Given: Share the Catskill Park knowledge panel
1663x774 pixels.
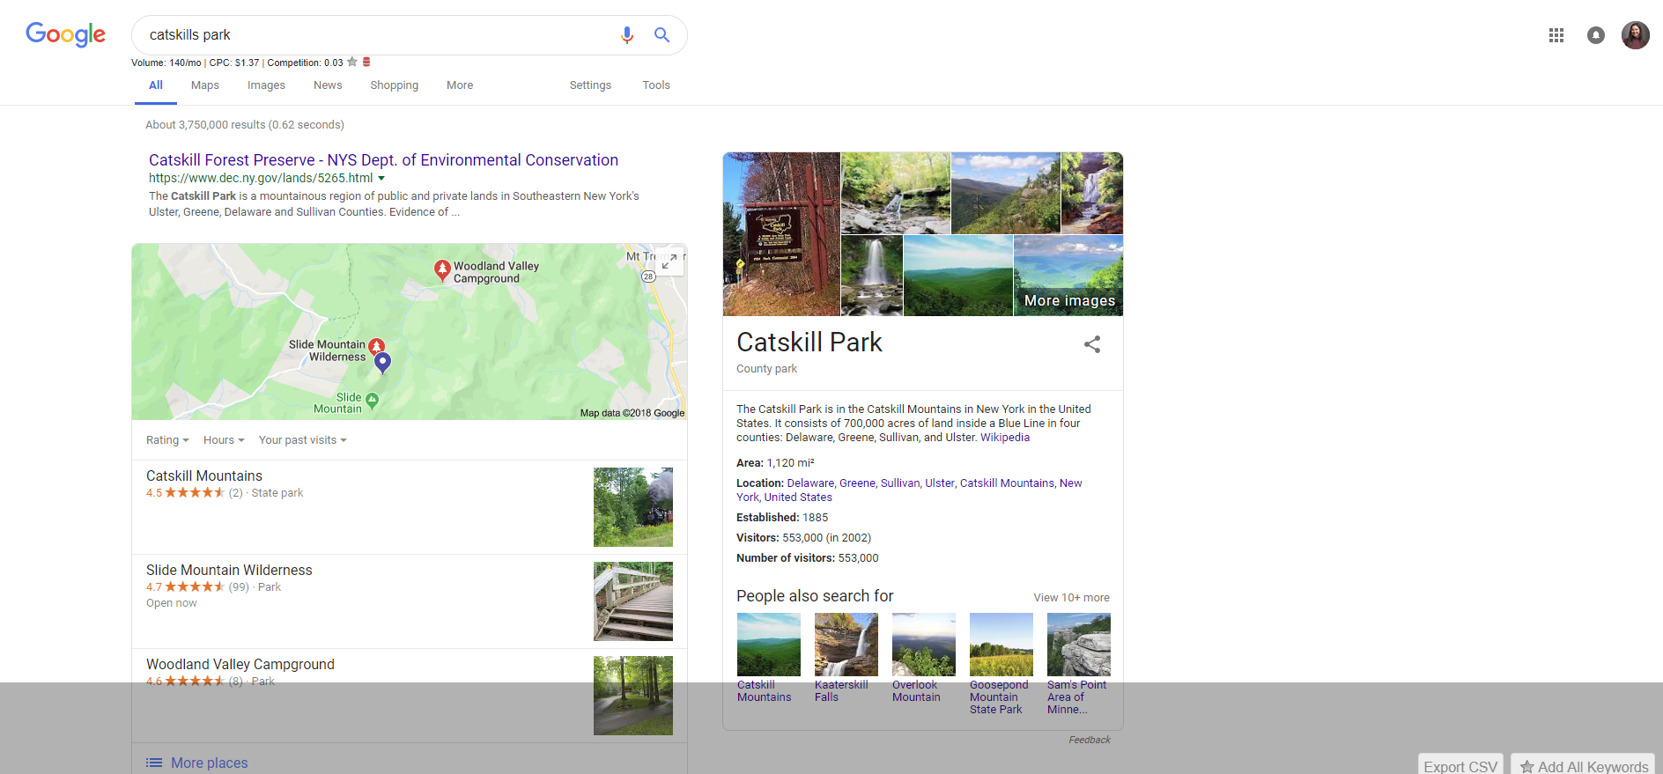Looking at the screenshot, I should click(1092, 344).
